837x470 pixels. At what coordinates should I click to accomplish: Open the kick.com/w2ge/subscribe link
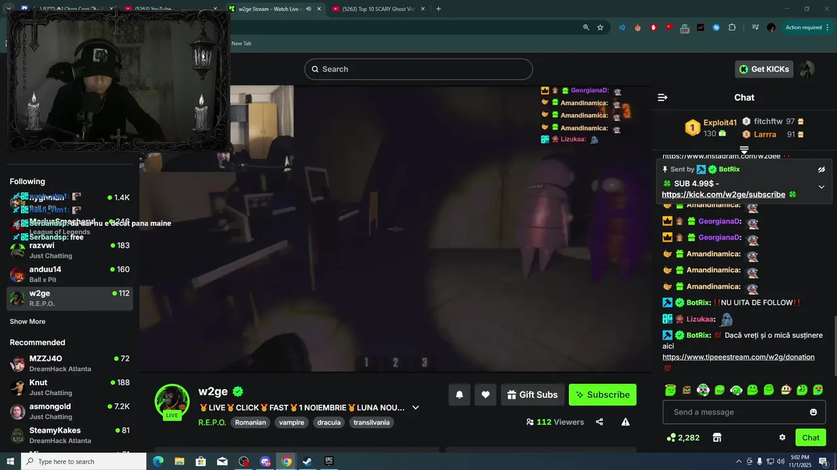pyautogui.click(x=723, y=195)
